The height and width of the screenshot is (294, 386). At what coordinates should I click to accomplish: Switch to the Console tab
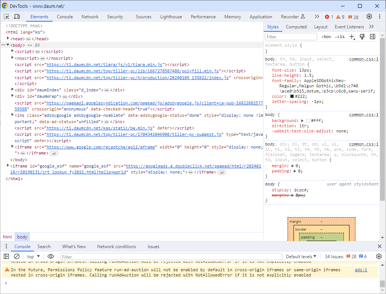[65, 17]
